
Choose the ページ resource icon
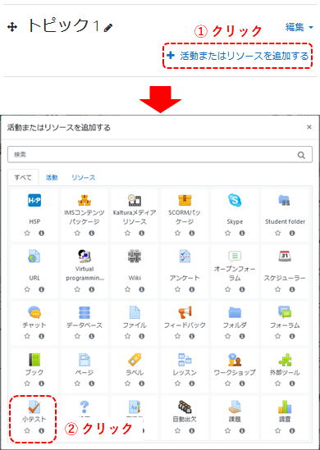pos(85,360)
